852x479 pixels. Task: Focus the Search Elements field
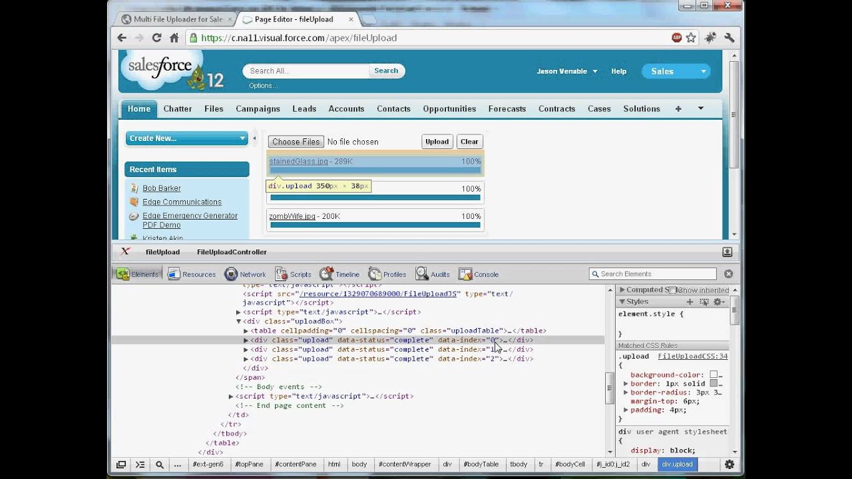pyautogui.click(x=652, y=274)
